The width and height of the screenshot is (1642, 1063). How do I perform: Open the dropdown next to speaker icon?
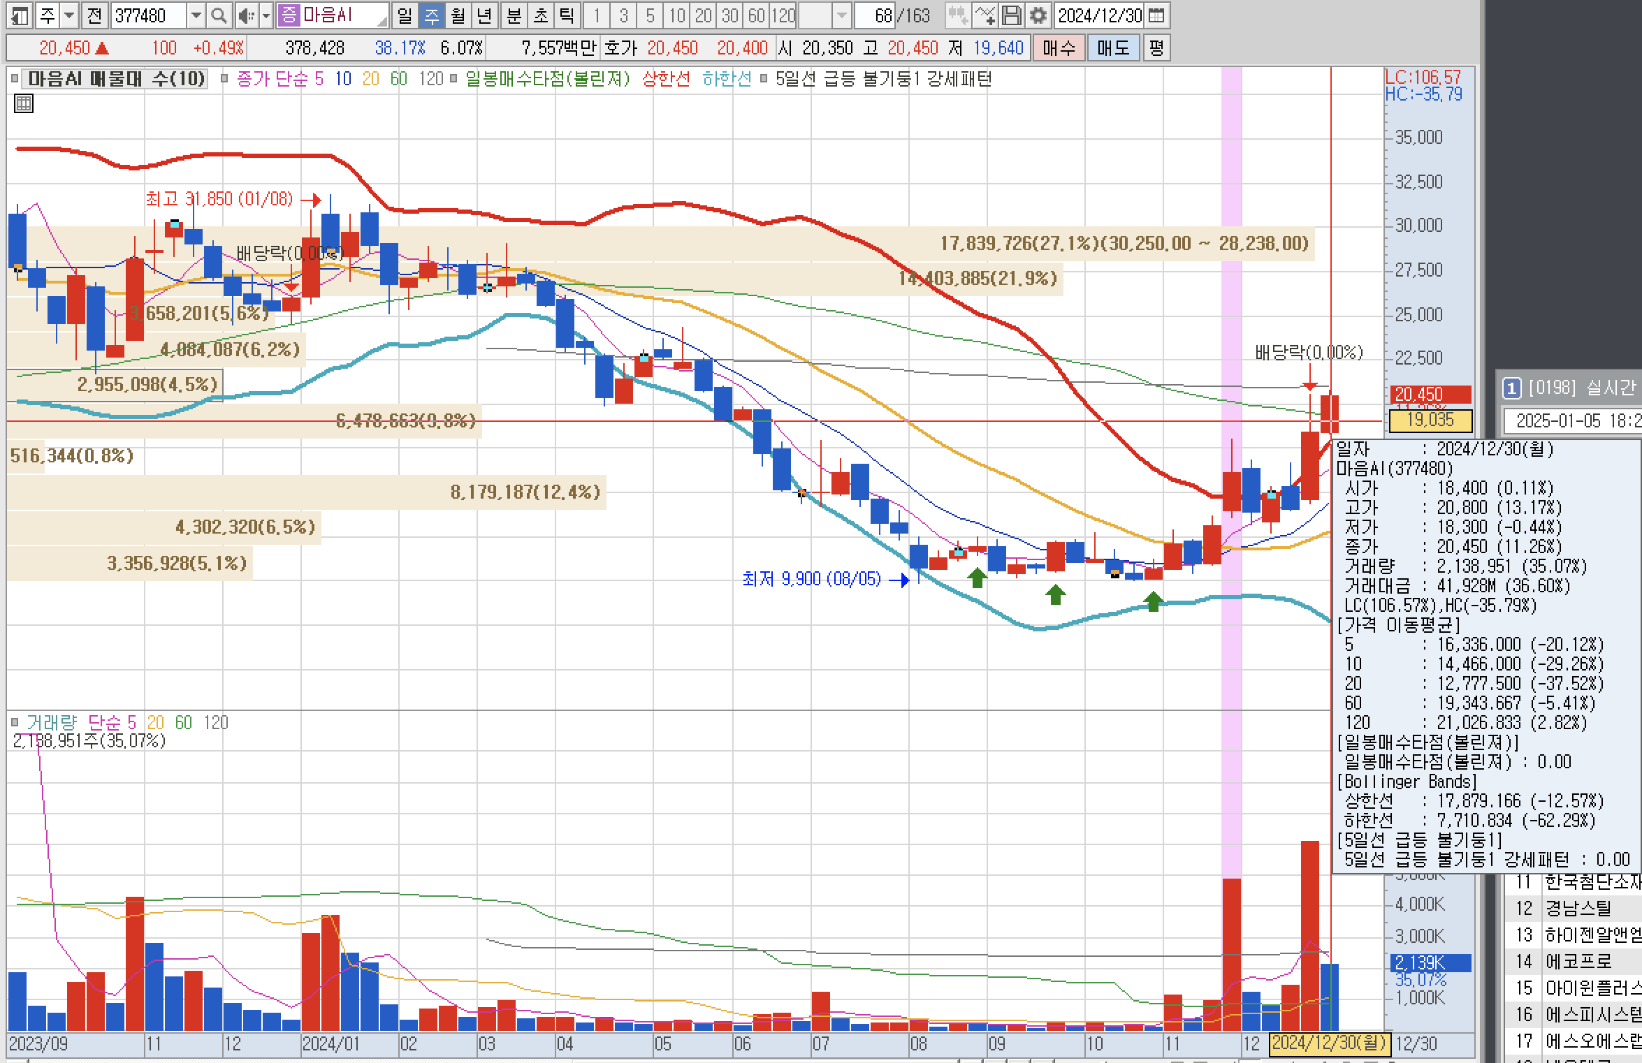[x=266, y=15]
